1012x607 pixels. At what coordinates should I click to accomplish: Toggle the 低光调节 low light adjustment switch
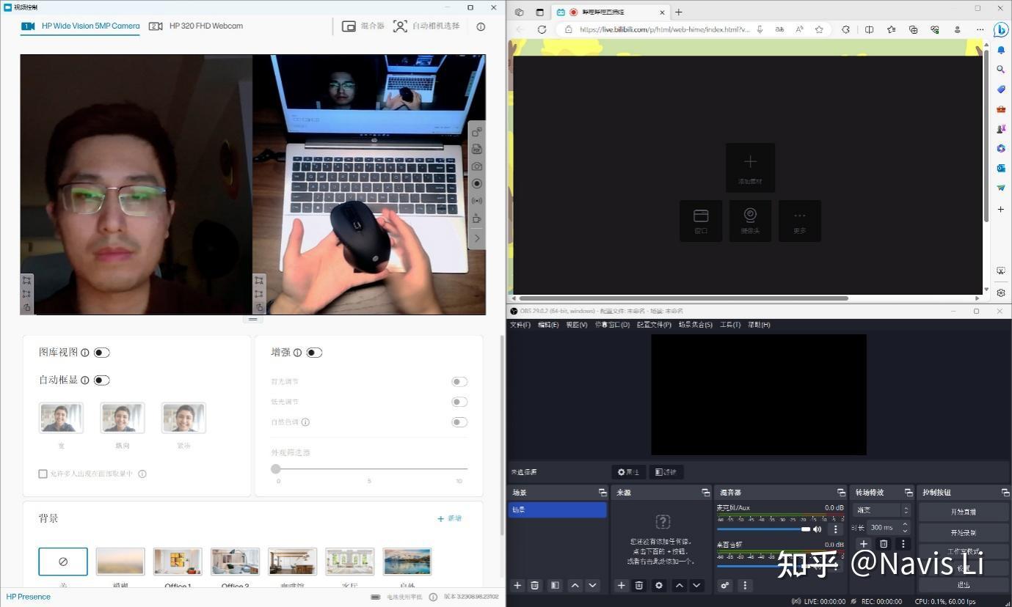pyautogui.click(x=459, y=402)
